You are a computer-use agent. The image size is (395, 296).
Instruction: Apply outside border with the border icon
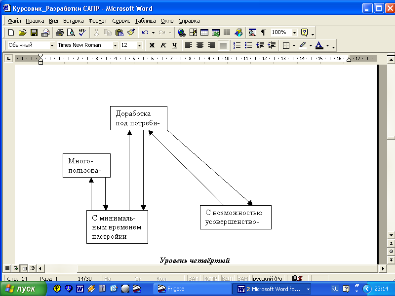[286, 45]
